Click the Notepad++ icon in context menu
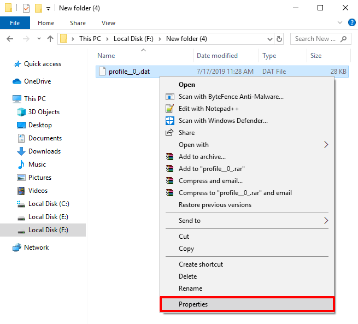This screenshot has width=358, height=324. pyautogui.click(x=169, y=109)
